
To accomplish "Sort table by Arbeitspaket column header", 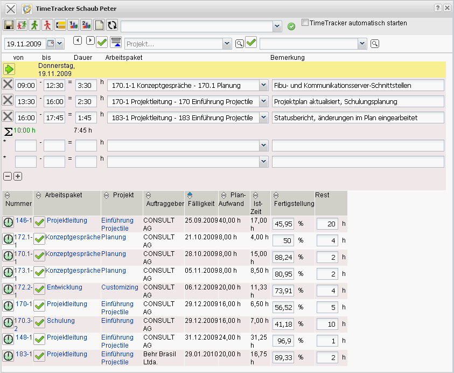I will [63, 195].
